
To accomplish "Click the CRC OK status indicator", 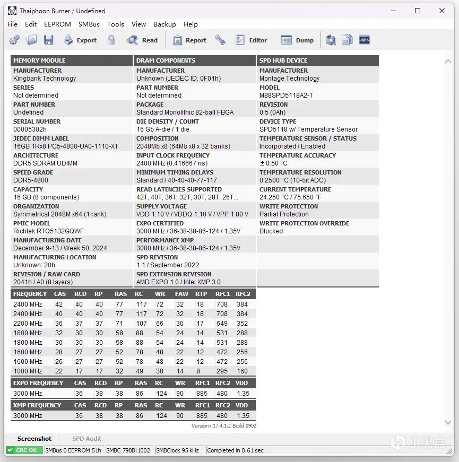I will 24,450.
